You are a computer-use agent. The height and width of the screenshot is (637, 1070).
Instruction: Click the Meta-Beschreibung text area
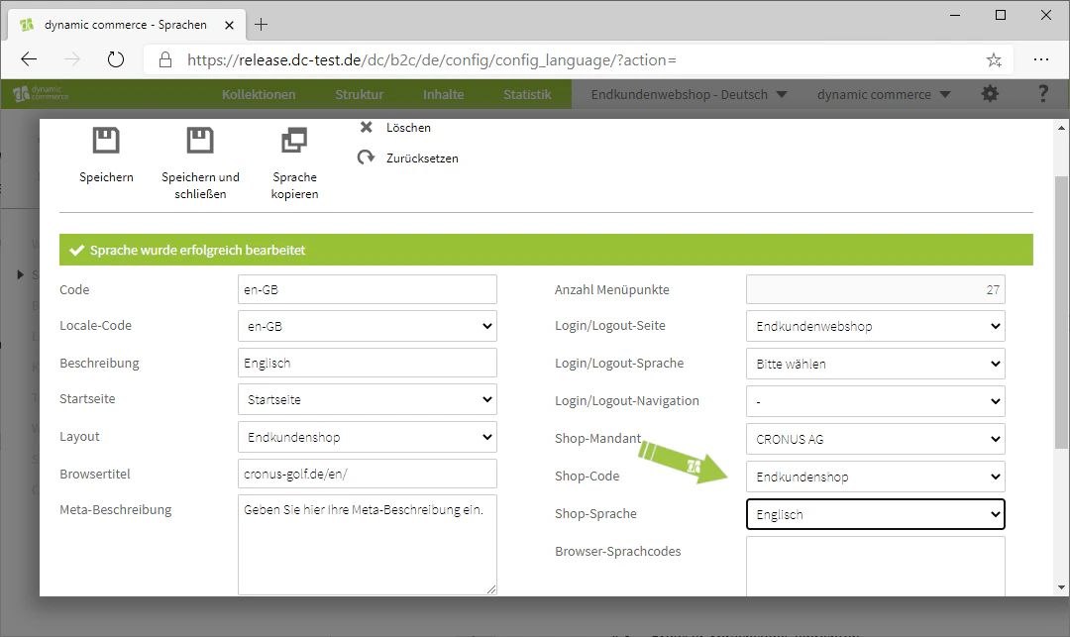368,545
